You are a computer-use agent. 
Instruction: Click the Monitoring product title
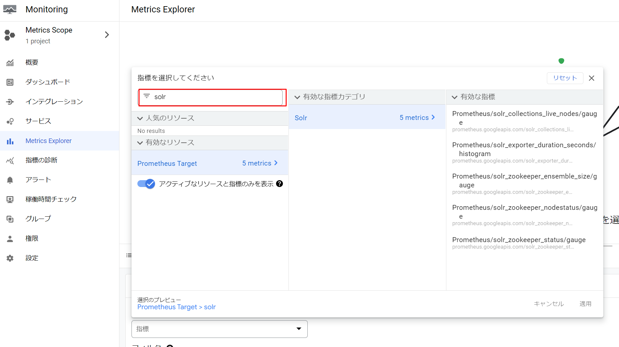pyautogui.click(x=47, y=9)
